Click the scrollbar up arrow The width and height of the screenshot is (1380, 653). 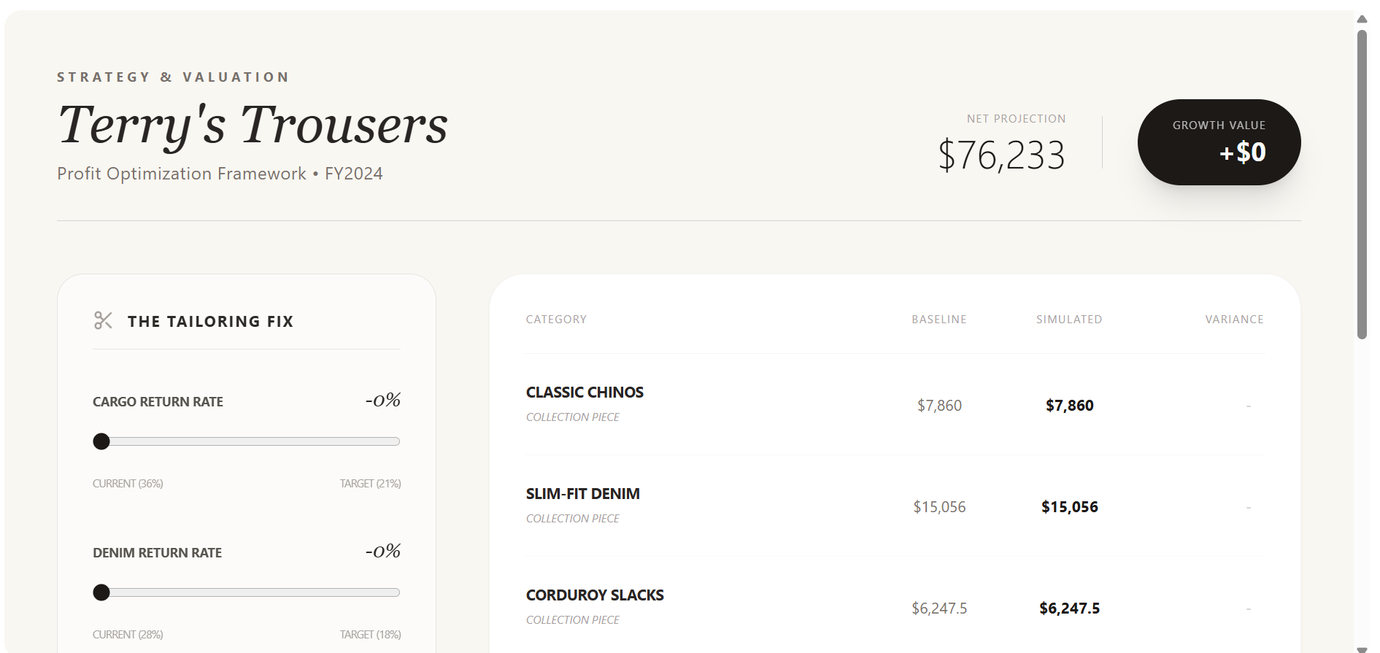pyautogui.click(x=1362, y=19)
